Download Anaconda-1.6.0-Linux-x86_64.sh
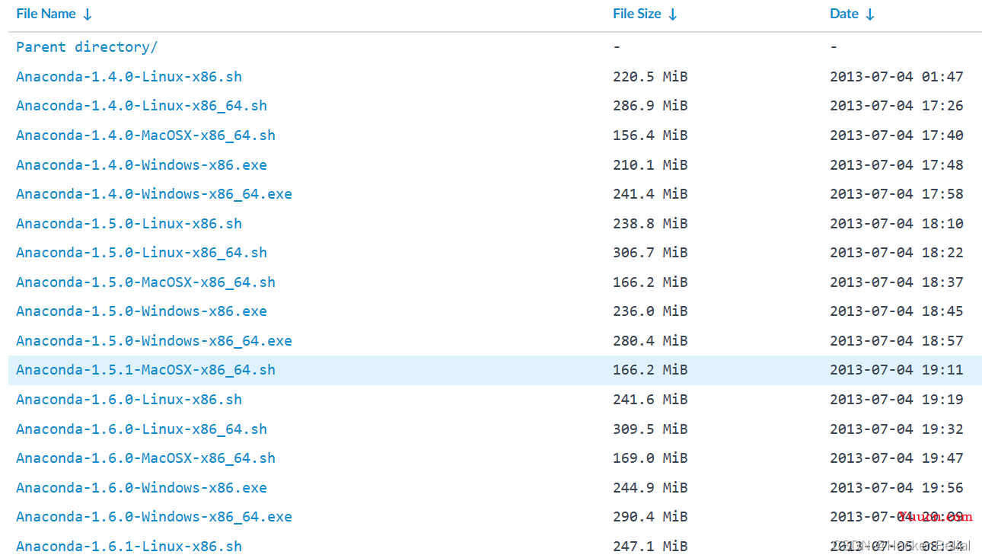 click(x=142, y=429)
